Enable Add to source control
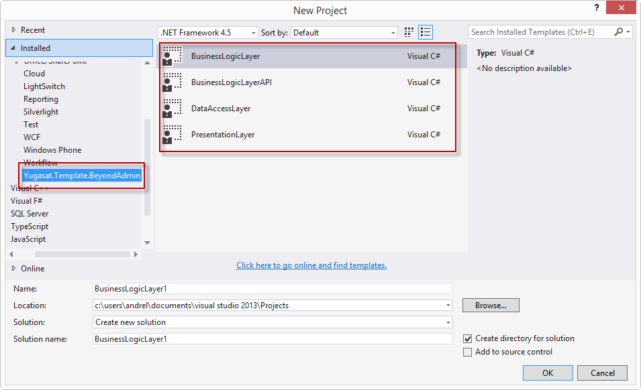This screenshot has width=641, height=390. tap(467, 351)
